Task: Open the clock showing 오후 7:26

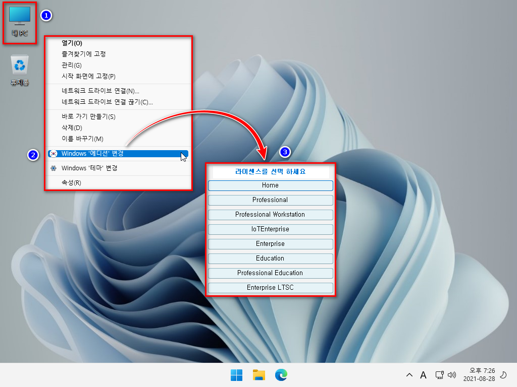Action: coord(479,374)
